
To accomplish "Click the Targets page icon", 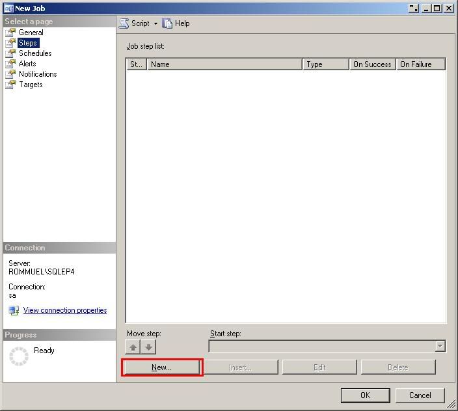I will [10, 85].
